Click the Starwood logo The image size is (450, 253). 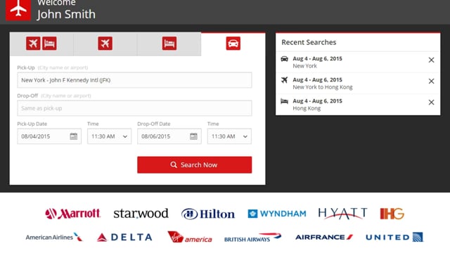(x=141, y=214)
